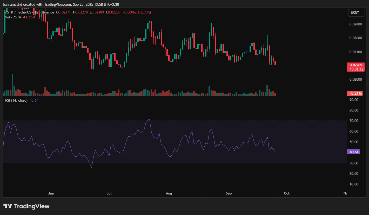Click the latest red candlestick
The image size is (369, 215).
click(x=275, y=63)
